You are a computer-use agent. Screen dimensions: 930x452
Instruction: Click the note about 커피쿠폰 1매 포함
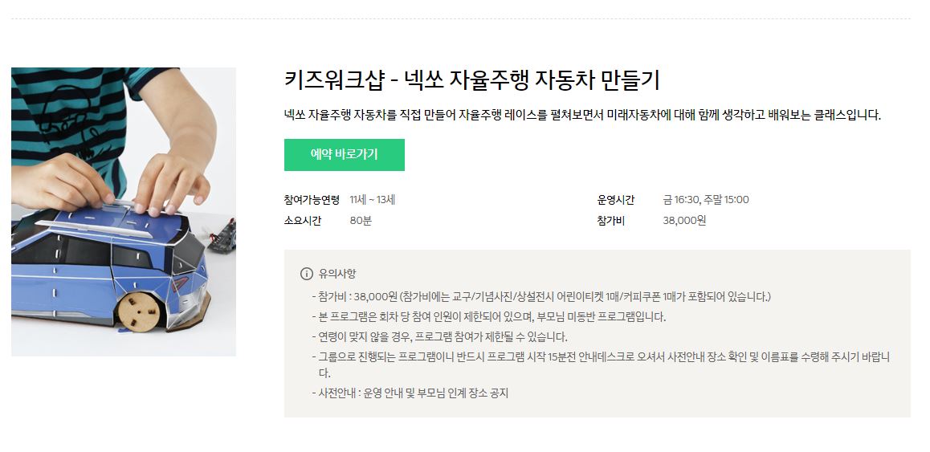coord(541,296)
